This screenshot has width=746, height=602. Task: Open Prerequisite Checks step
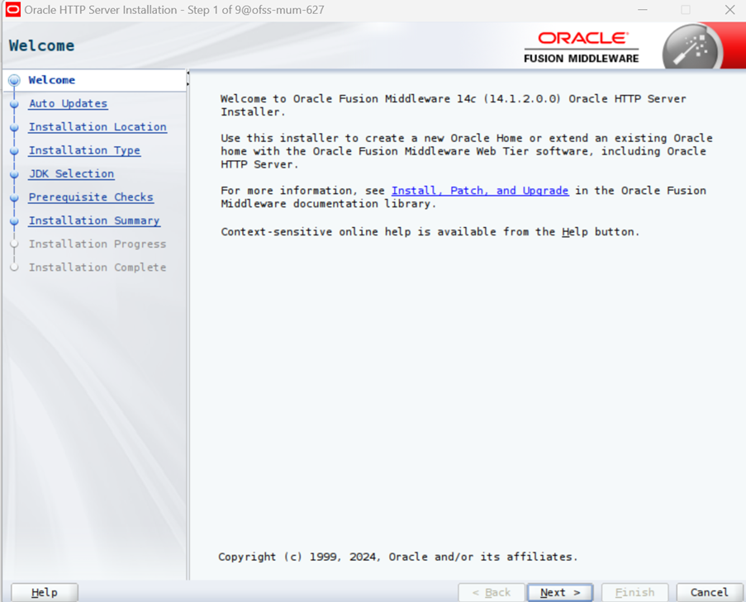pos(91,197)
